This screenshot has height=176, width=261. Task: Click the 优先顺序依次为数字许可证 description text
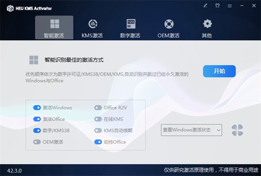point(107,77)
